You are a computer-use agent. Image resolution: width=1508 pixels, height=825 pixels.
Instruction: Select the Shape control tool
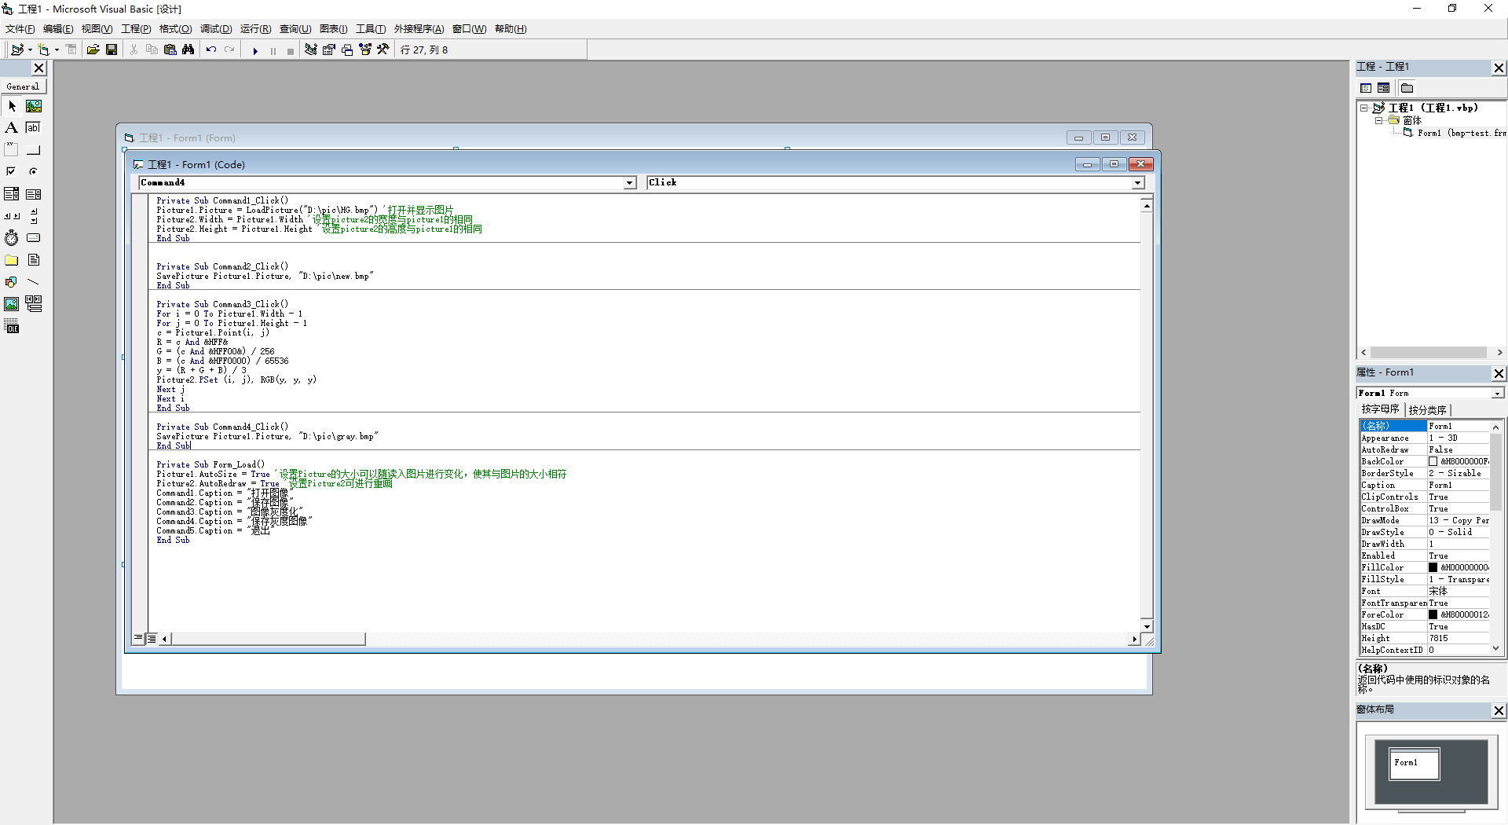point(12,282)
